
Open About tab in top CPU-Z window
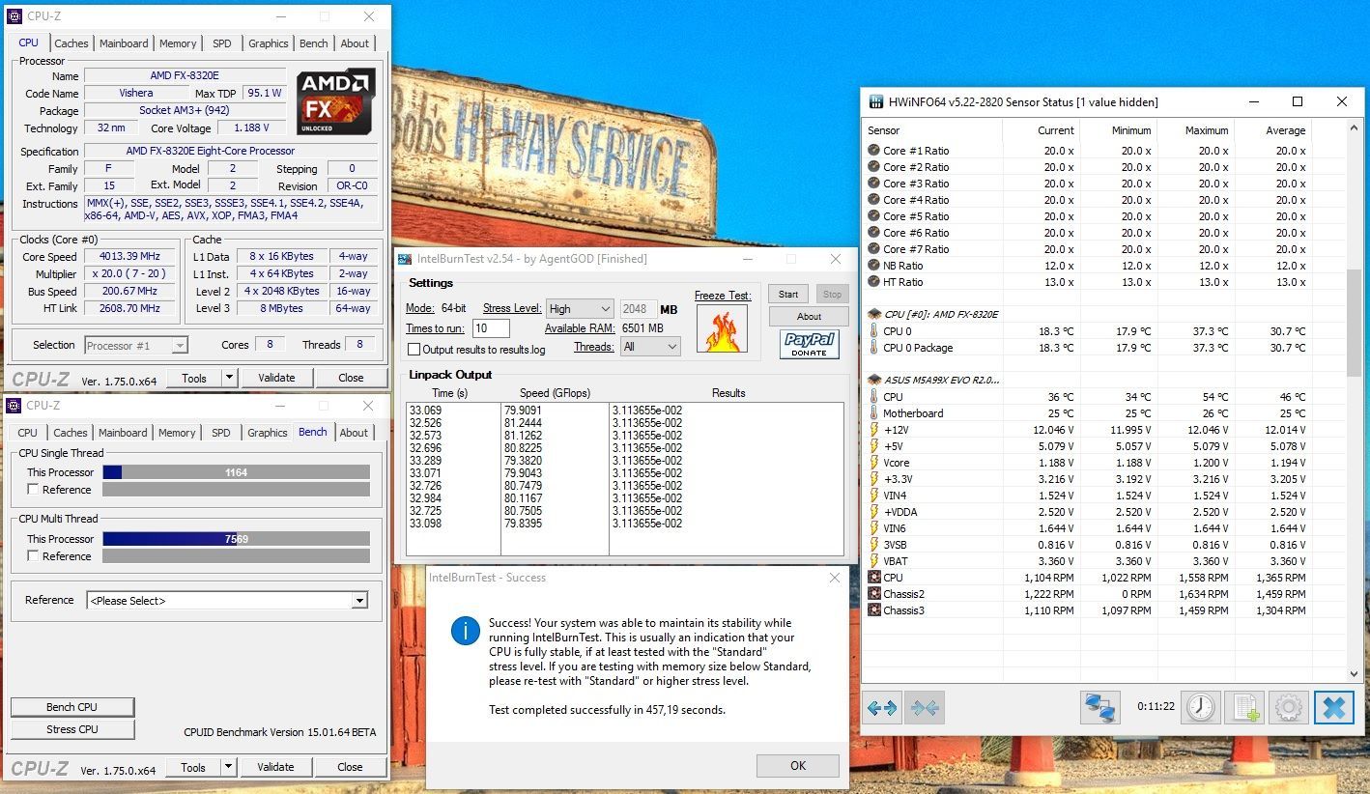[355, 43]
